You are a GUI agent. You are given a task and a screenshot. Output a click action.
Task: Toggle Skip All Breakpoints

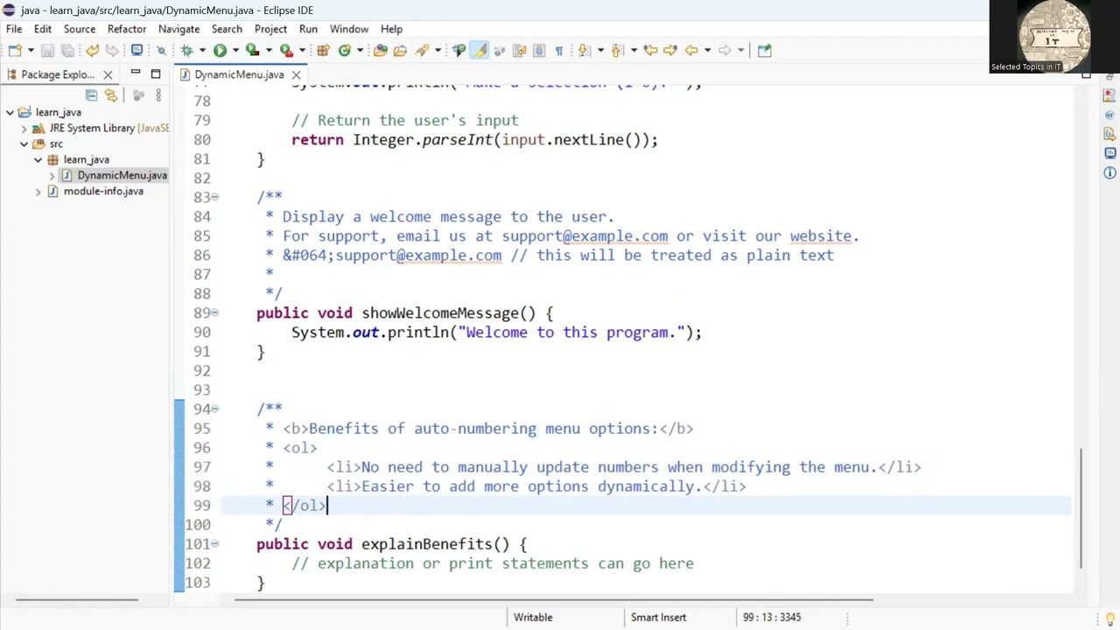point(161,50)
